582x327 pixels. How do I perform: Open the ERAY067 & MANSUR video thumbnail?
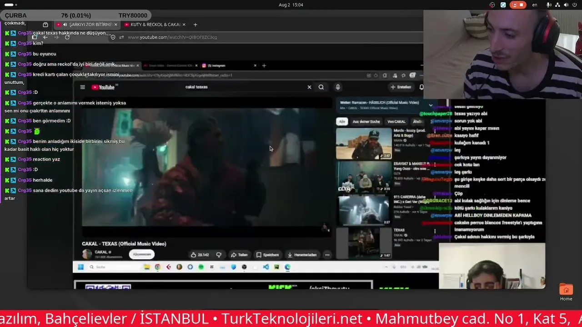pyautogui.click(x=364, y=177)
